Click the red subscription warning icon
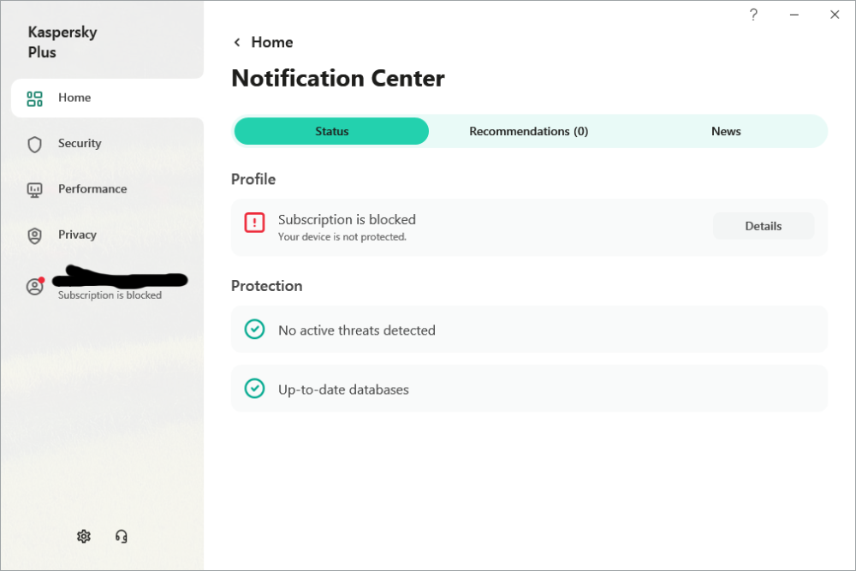856x571 pixels. point(254,223)
